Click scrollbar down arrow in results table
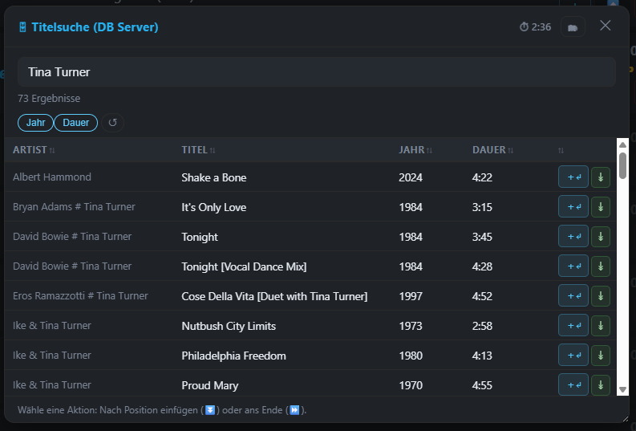The width and height of the screenshot is (636, 431). (622, 389)
